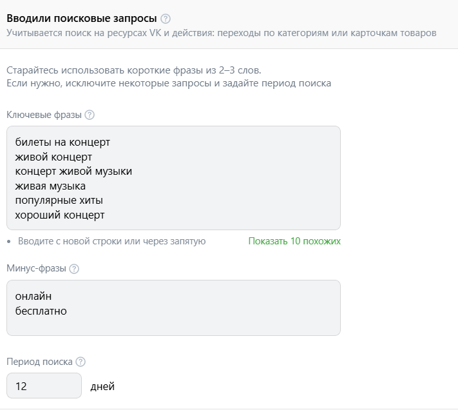Show the "Период поиска" help hint icon
Viewport: 458px width, 412px height.
[x=81, y=362]
